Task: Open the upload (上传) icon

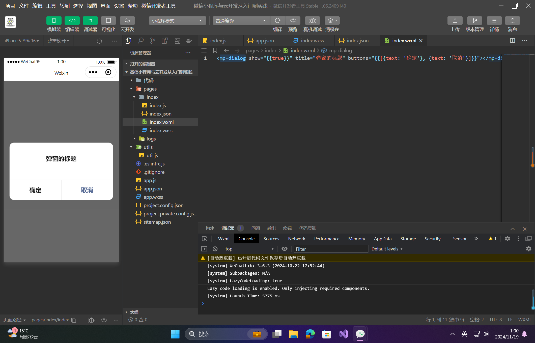Action: coord(455,21)
